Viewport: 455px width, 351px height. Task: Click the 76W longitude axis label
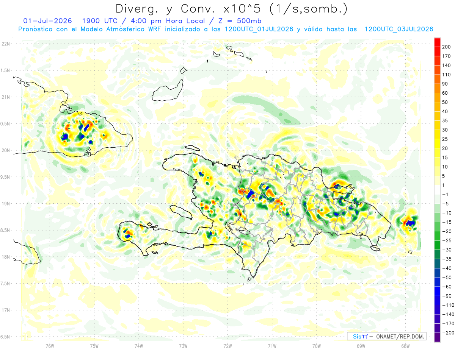tap(50, 346)
